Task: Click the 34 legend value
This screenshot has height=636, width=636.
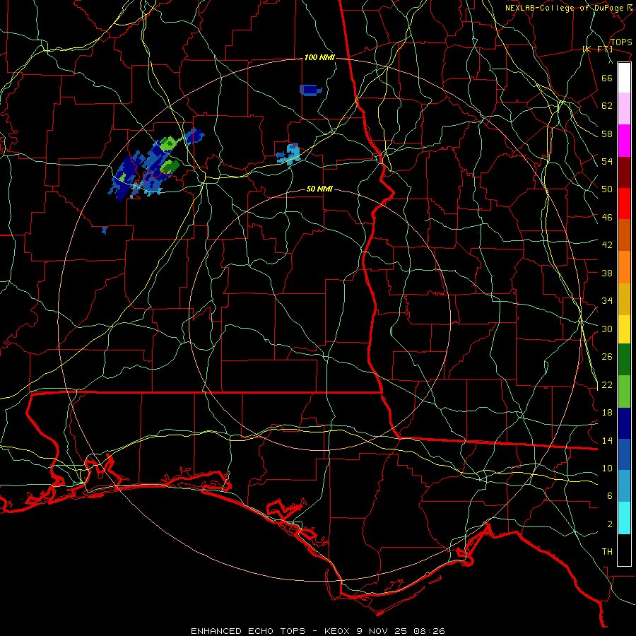Action: pyautogui.click(x=607, y=301)
